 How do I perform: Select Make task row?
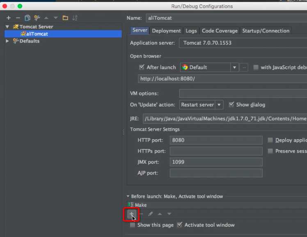(217, 205)
